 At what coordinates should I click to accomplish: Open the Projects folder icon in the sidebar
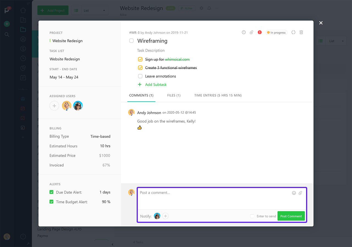coord(23,29)
